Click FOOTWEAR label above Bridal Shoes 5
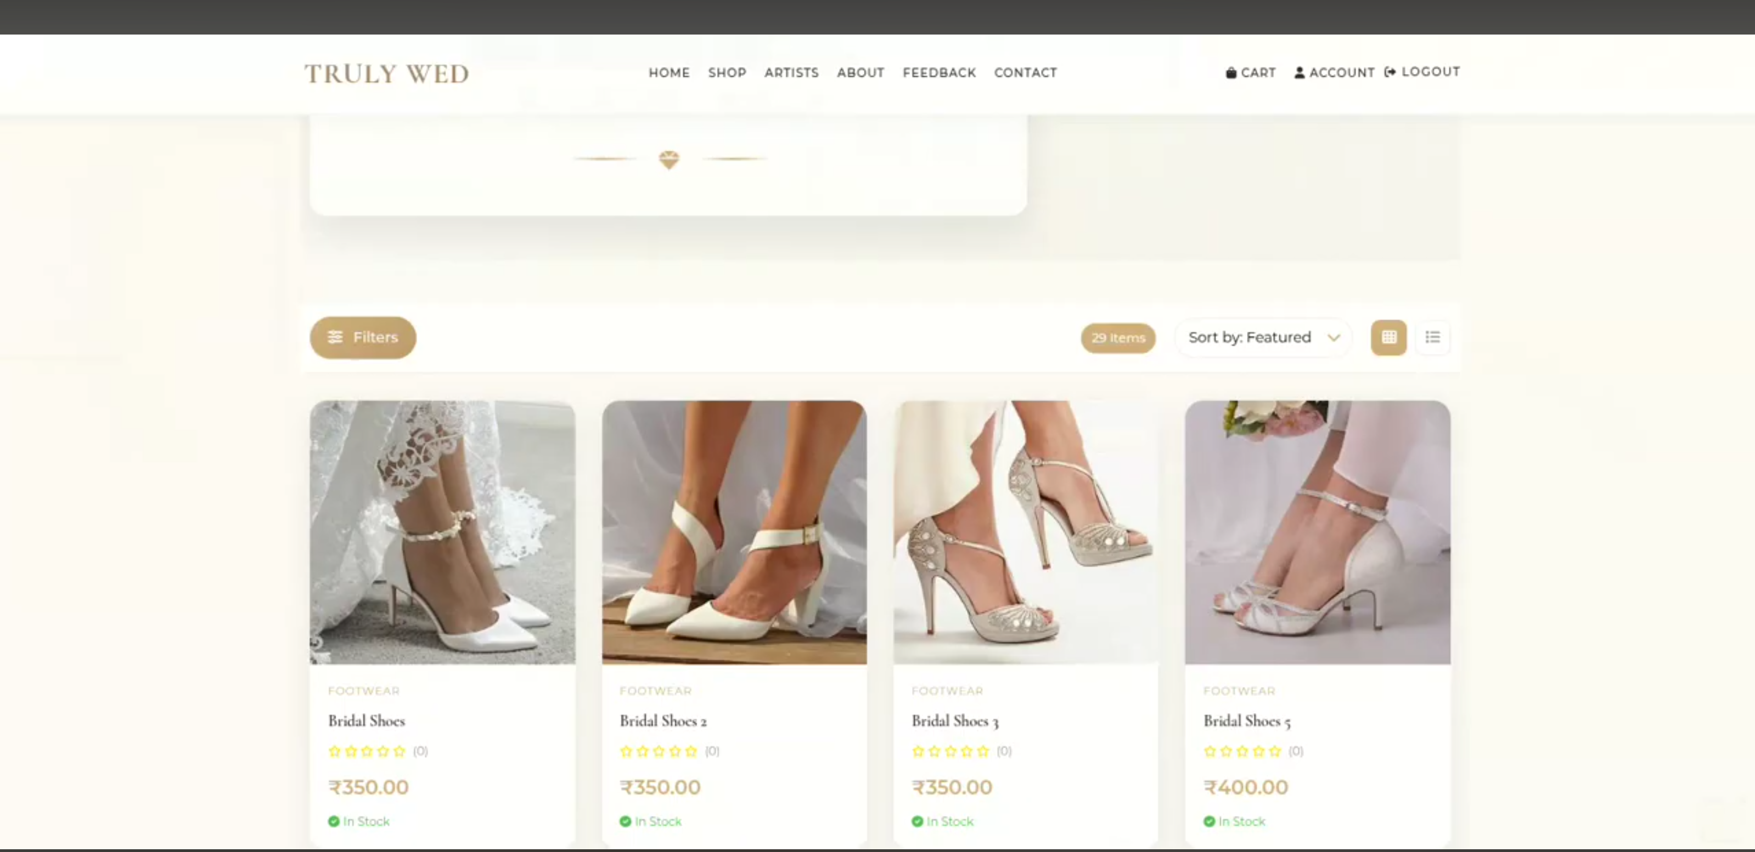1755x852 pixels. pyautogui.click(x=1239, y=691)
